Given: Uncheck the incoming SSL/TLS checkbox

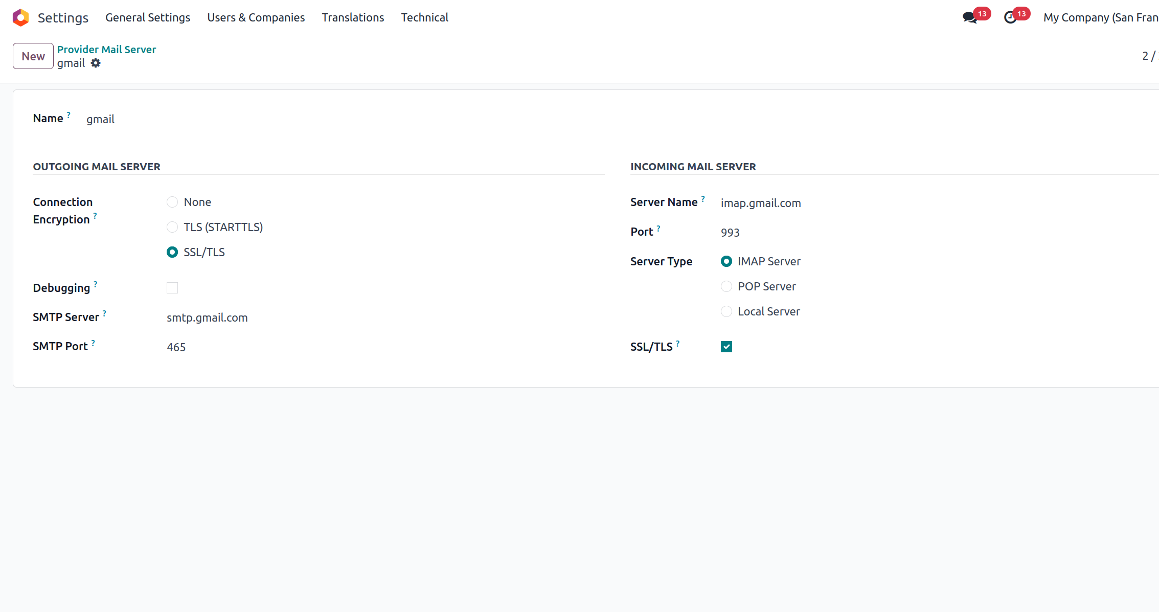Looking at the screenshot, I should tap(726, 347).
